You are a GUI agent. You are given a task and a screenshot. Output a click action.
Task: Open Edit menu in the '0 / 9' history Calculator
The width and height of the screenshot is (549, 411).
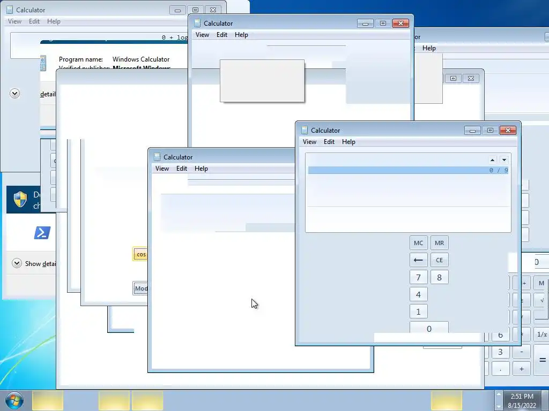pyautogui.click(x=329, y=142)
